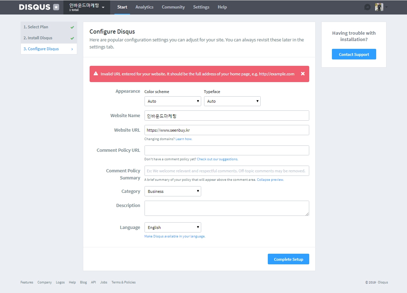Screen dimensions: 407x293
Task: Expand the Typeface dropdown
Action: [232, 101]
